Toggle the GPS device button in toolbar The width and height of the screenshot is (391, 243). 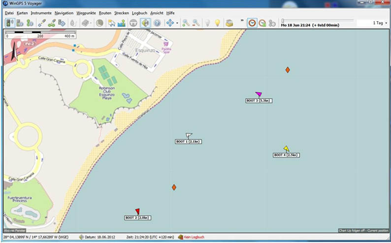10,23
